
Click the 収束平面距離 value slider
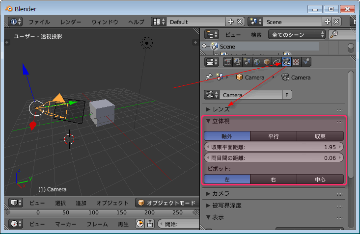[x=274, y=147]
